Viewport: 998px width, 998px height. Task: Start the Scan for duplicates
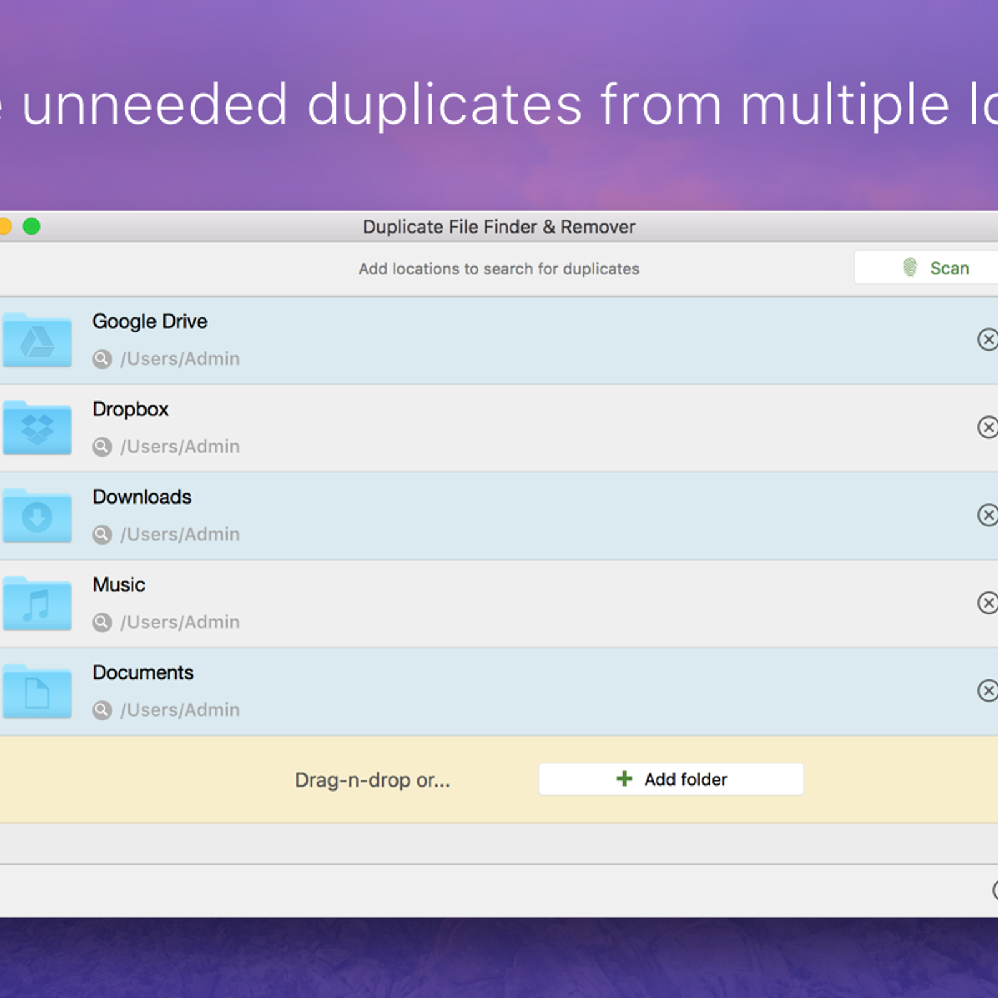tap(926, 268)
